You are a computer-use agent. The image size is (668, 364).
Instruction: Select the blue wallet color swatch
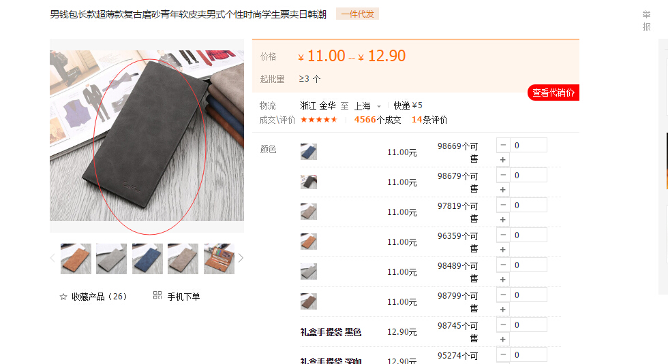click(x=308, y=152)
